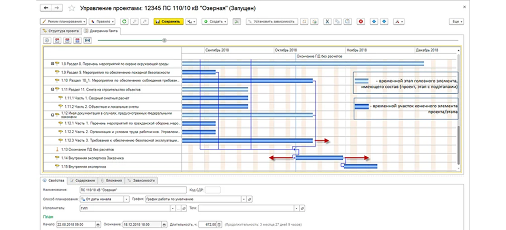The image size is (506, 230).
Task: Open calendar picker for Начало date
Action: pos(98,224)
